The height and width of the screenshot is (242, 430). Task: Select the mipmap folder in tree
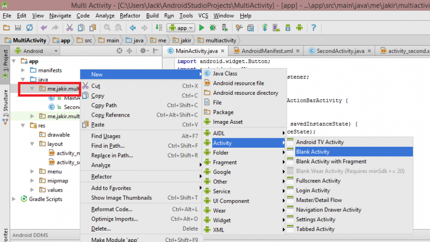(x=57, y=181)
